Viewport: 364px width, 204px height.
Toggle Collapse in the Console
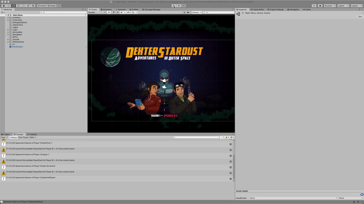coord(13,137)
